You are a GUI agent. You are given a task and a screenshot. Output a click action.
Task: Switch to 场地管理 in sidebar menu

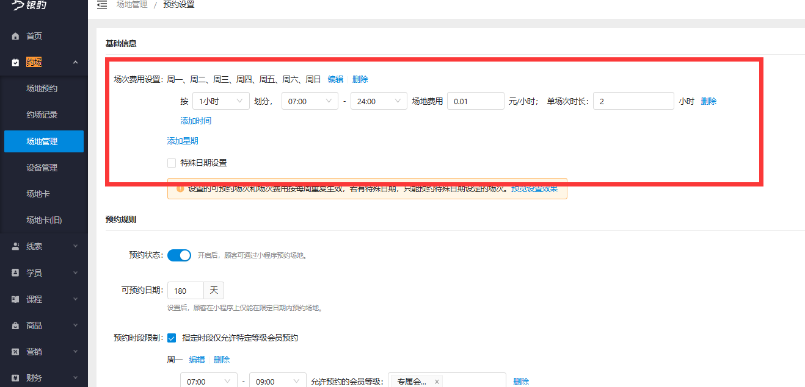pyautogui.click(x=43, y=141)
